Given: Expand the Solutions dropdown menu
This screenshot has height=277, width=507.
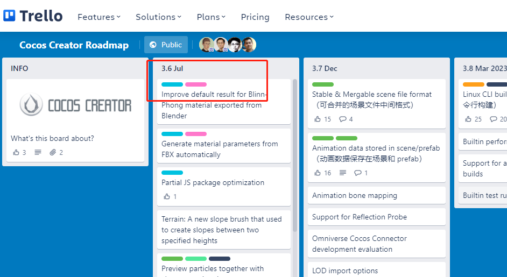Looking at the screenshot, I should (158, 17).
